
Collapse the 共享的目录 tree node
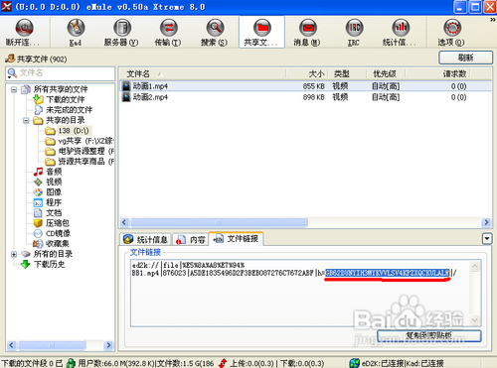pyautogui.click(x=26, y=120)
